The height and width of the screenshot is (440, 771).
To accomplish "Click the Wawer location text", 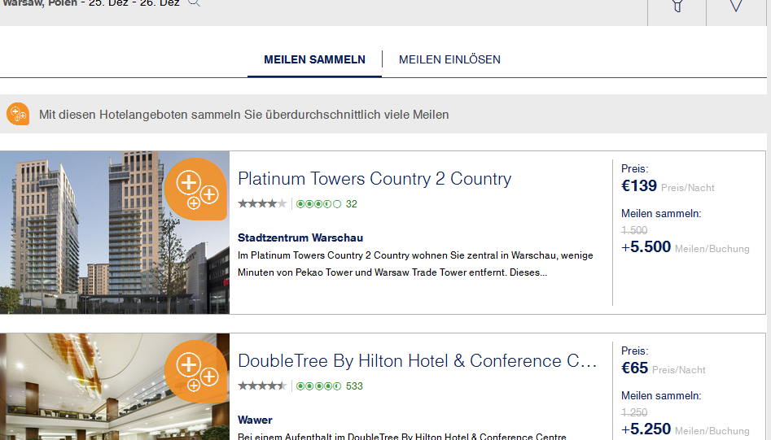I will [255, 420].
